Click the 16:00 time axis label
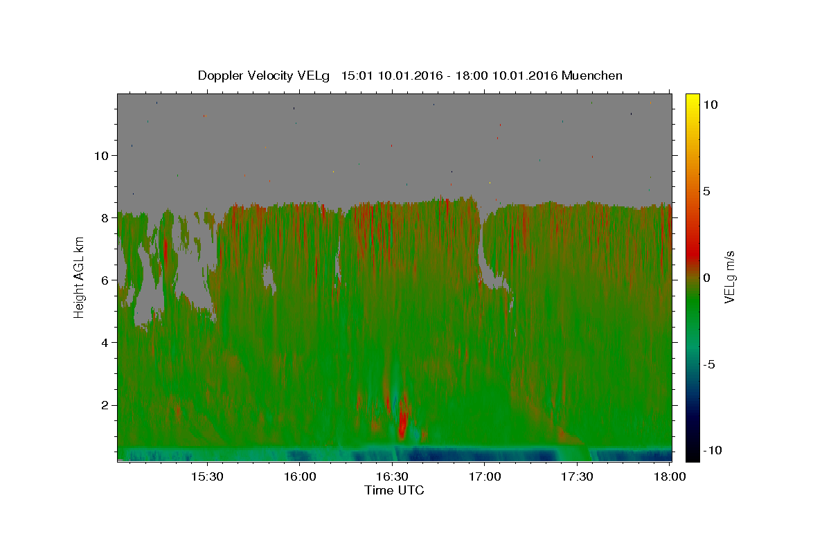Image resolution: width=831 pixels, height=554 pixels. point(300,477)
